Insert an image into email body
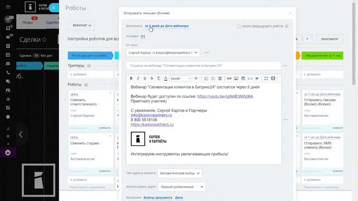 [236, 78]
